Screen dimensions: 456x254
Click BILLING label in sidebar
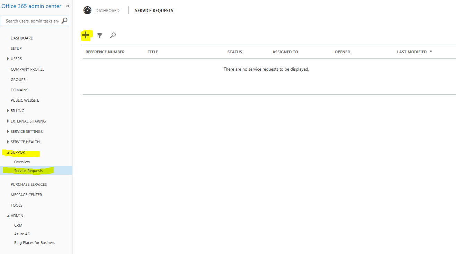point(17,111)
